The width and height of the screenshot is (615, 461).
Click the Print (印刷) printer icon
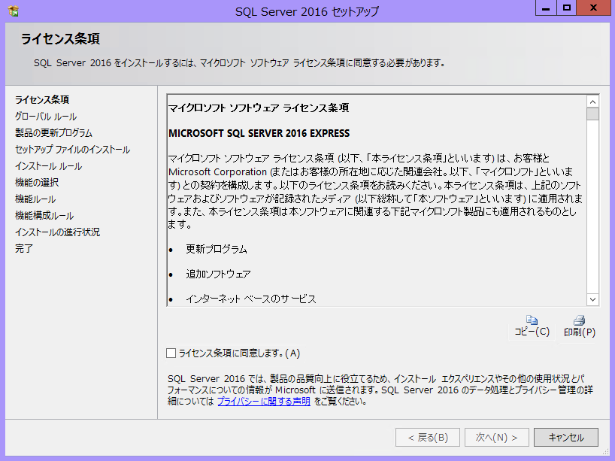tap(579, 320)
